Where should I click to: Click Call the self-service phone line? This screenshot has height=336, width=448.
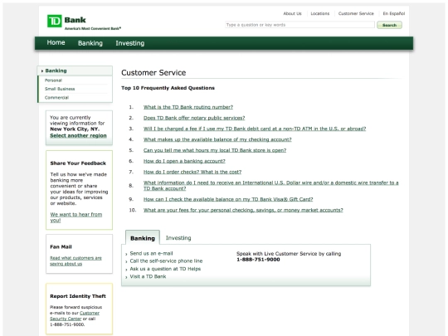tap(166, 261)
